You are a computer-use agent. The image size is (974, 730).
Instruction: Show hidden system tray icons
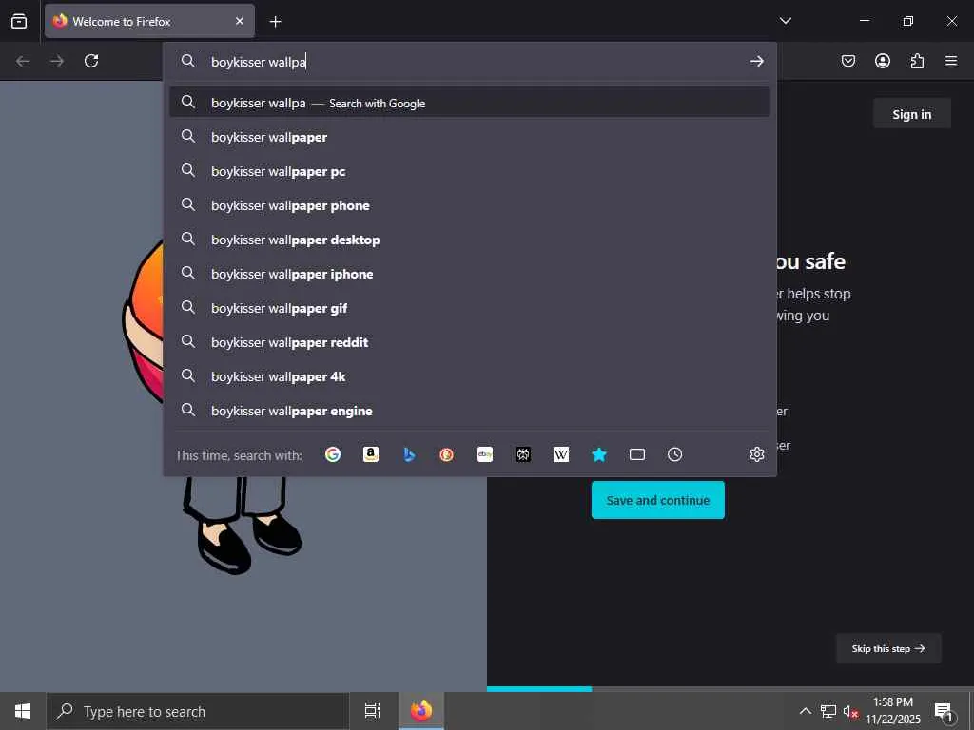click(x=805, y=711)
